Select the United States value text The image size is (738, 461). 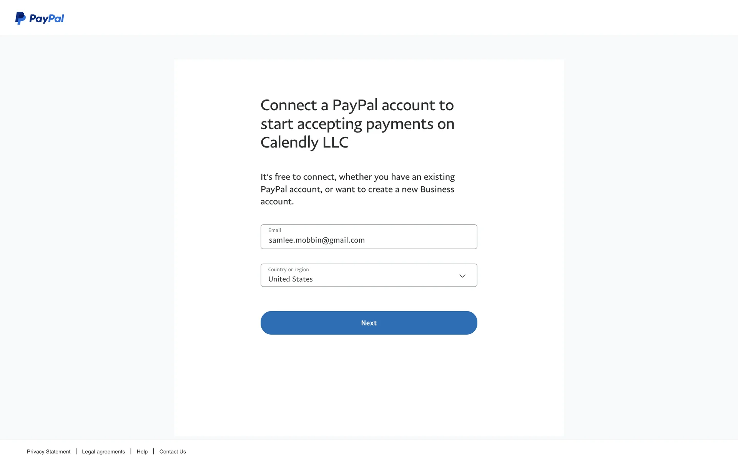(x=291, y=279)
